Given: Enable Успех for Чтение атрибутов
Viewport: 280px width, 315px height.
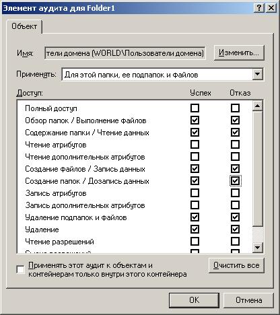Looking at the screenshot, I should point(195,145).
